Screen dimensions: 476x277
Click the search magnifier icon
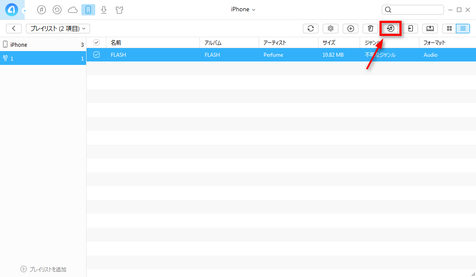[388, 10]
